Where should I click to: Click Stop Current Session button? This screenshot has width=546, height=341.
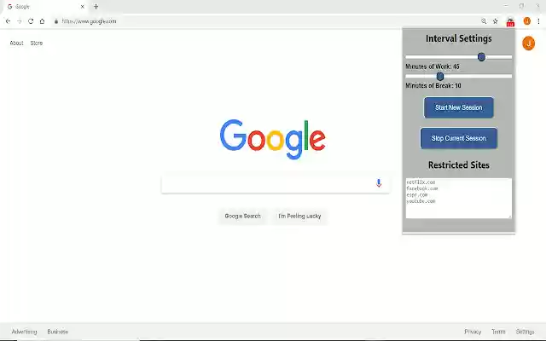coord(459,138)
